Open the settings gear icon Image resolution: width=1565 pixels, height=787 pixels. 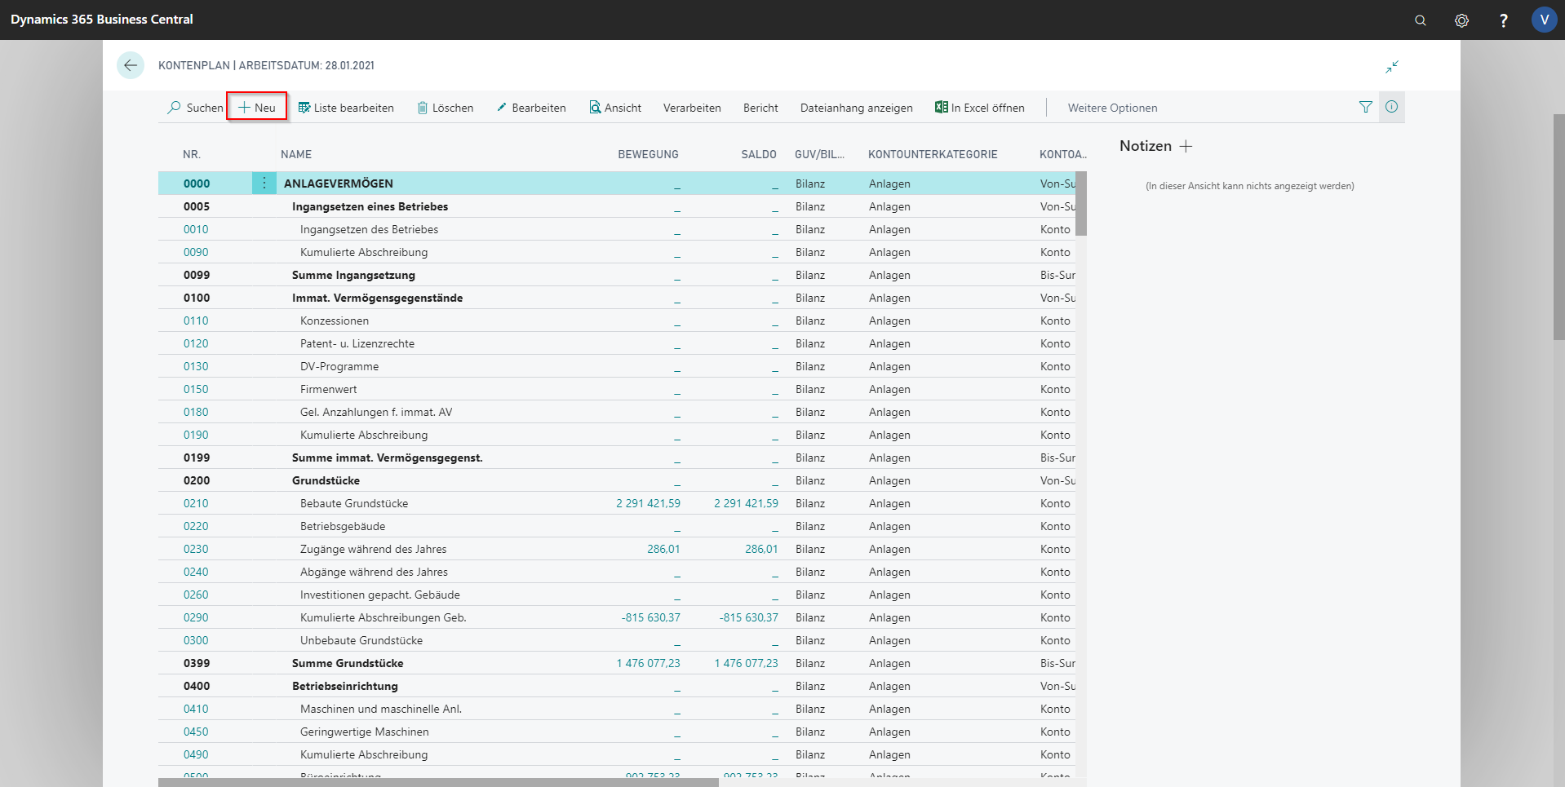(1461, 20)
